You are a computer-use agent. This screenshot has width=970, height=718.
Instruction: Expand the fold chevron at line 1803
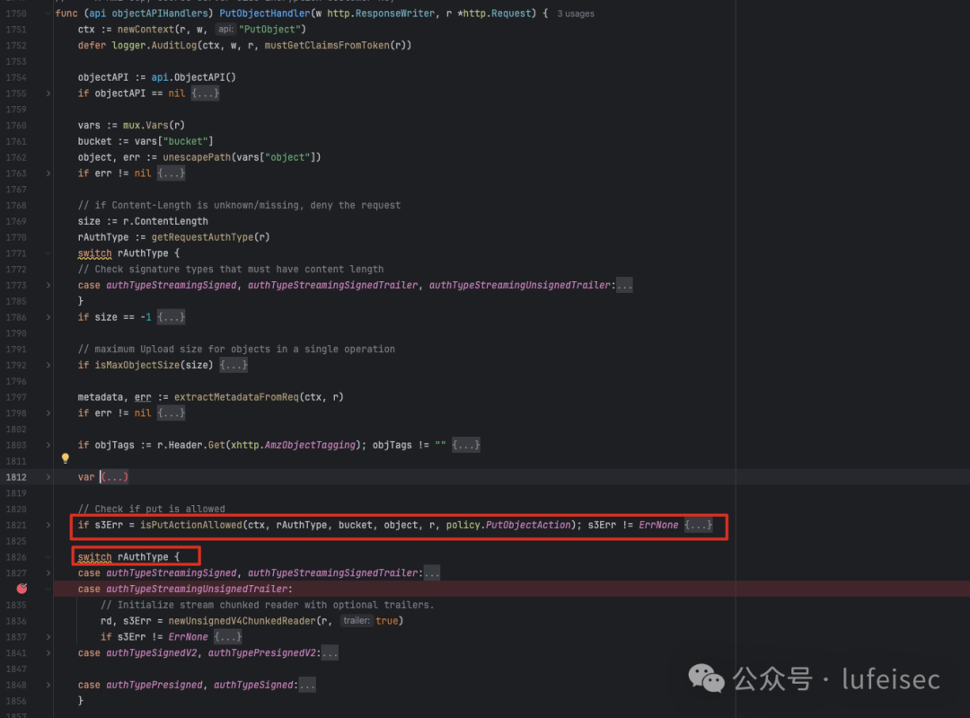coord(48,445)
